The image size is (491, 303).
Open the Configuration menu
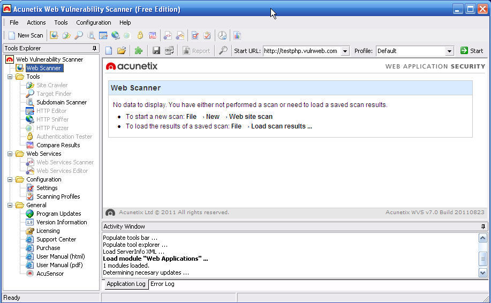coord(93,22)
